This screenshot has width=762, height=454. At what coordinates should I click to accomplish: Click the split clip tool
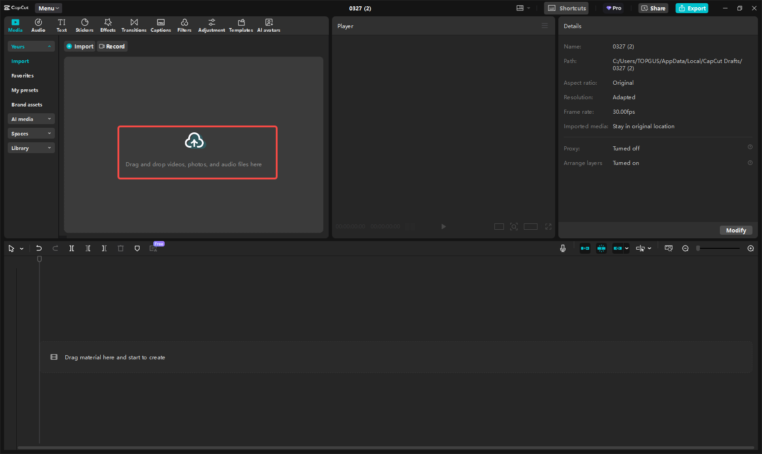[72, 248]
